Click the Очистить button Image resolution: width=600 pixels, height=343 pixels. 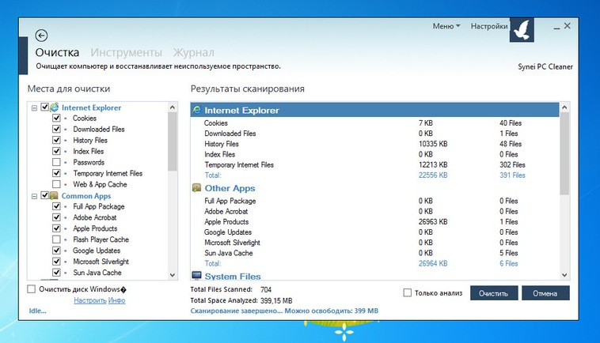494,293
